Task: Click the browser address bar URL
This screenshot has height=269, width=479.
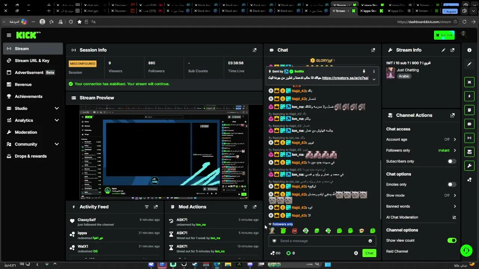Action: (424, 22)
